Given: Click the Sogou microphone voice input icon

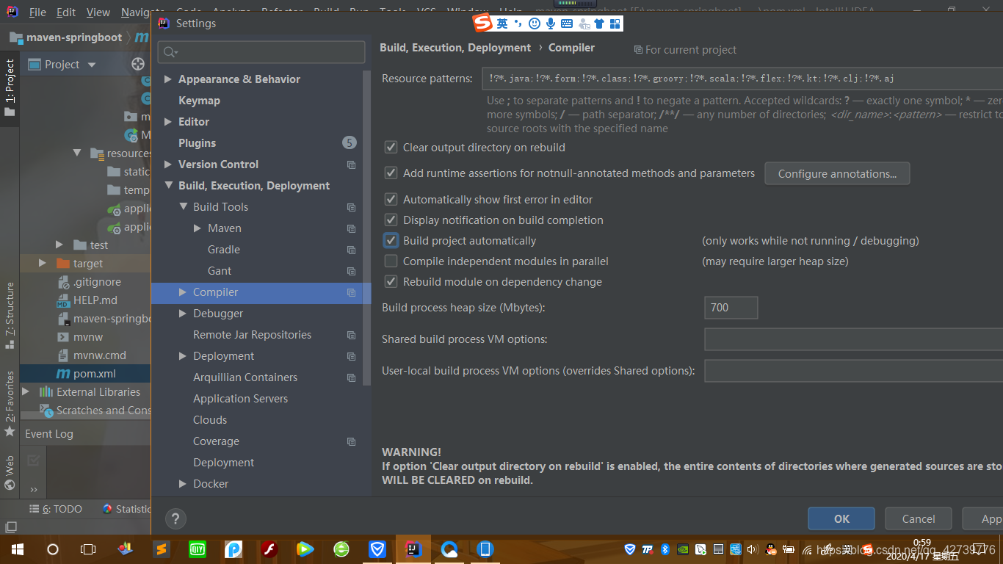Looking at the screenshot, I should 550,23.
